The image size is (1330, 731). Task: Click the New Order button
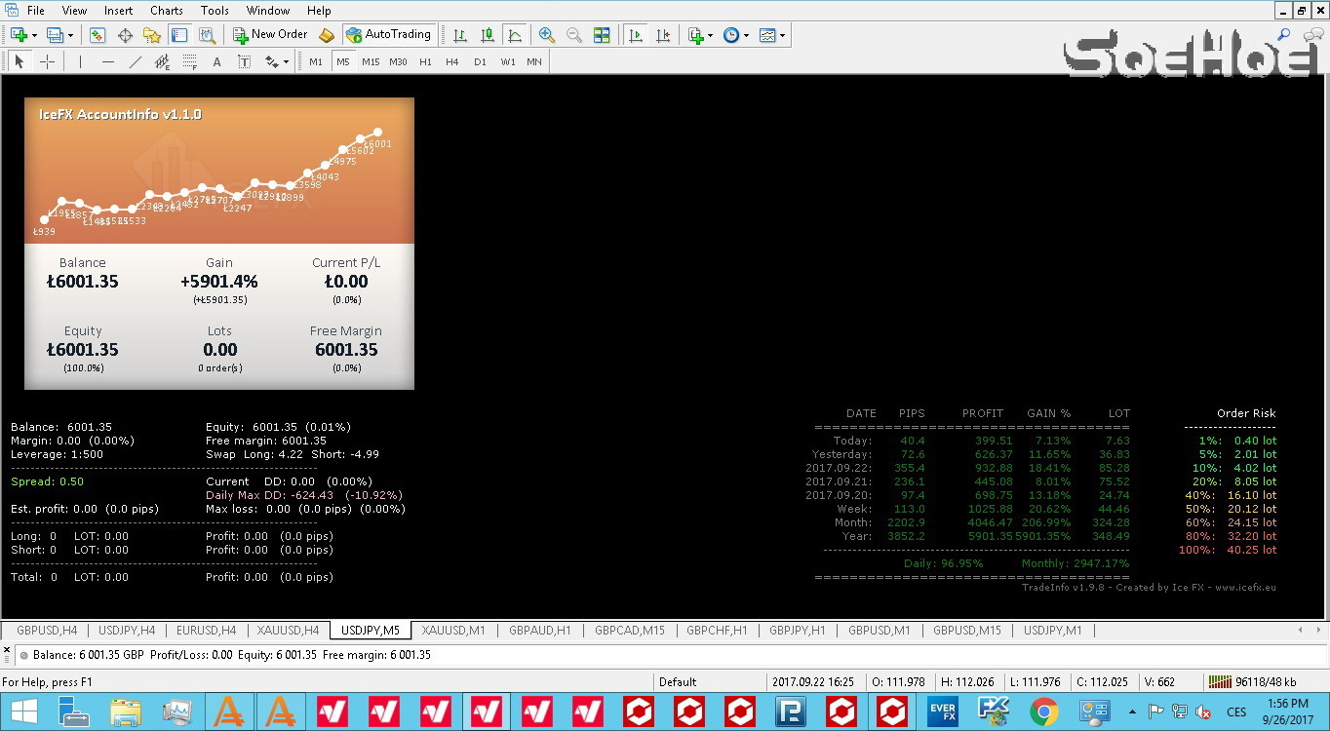(x=270, y=34)
